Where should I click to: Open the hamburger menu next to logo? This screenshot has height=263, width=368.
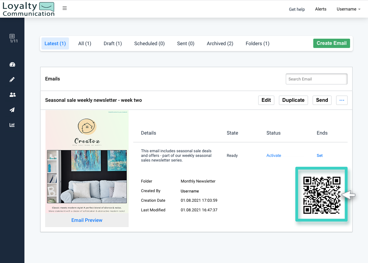[65, 8]
